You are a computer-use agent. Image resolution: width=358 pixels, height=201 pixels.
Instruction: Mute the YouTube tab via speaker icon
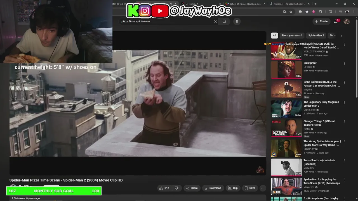coord(171,4)
